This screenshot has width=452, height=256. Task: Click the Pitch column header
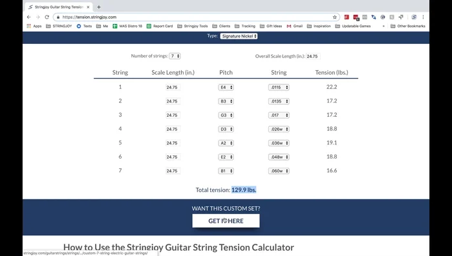tap(226, 72)
